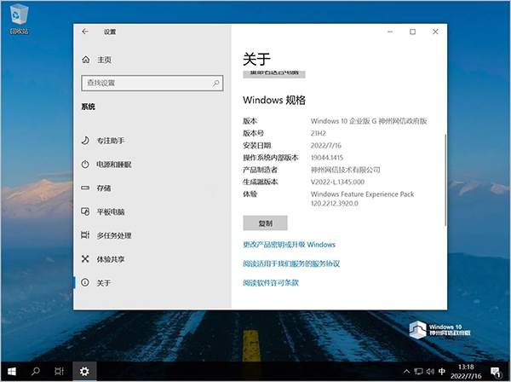
Task: Click the version value 21H2
Action: tap(318, 133)
